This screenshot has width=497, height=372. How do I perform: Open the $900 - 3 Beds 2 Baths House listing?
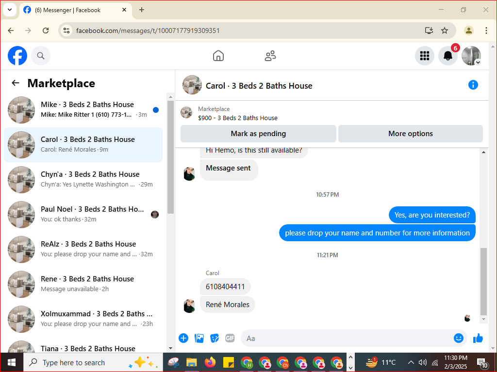coord(238,118)
